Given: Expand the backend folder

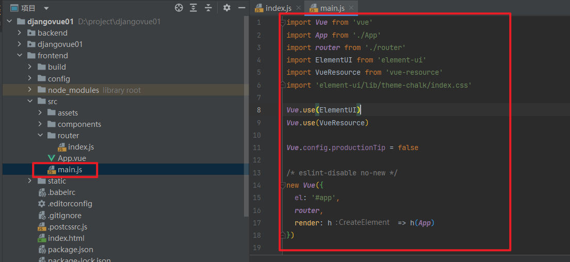Looking at the screenshot, I should click(x=20, y=32).
